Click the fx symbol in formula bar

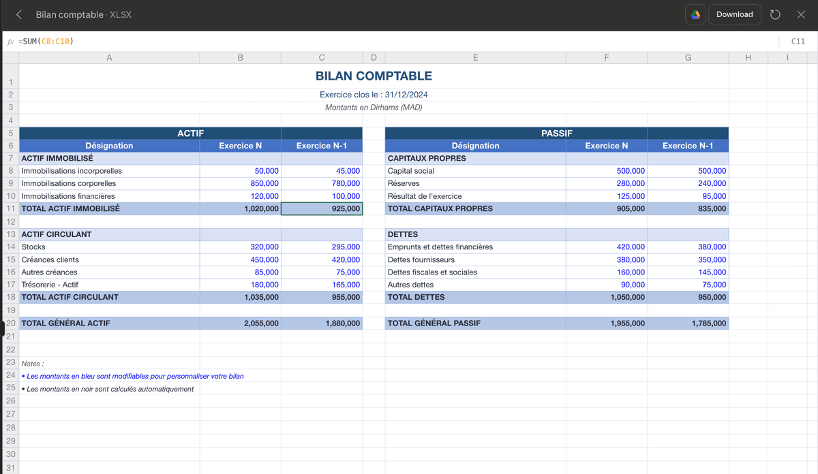(x=10, y=41)
